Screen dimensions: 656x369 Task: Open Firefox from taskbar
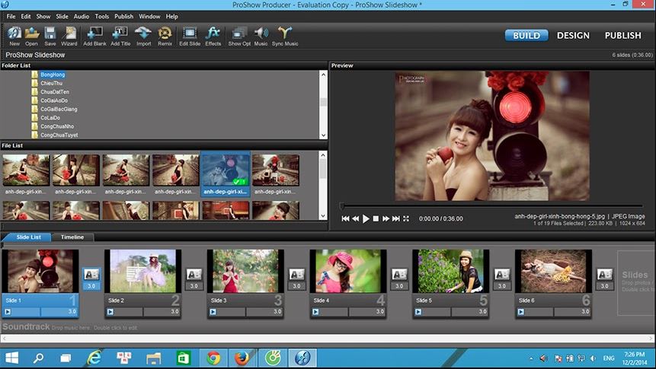coord(242,358)
